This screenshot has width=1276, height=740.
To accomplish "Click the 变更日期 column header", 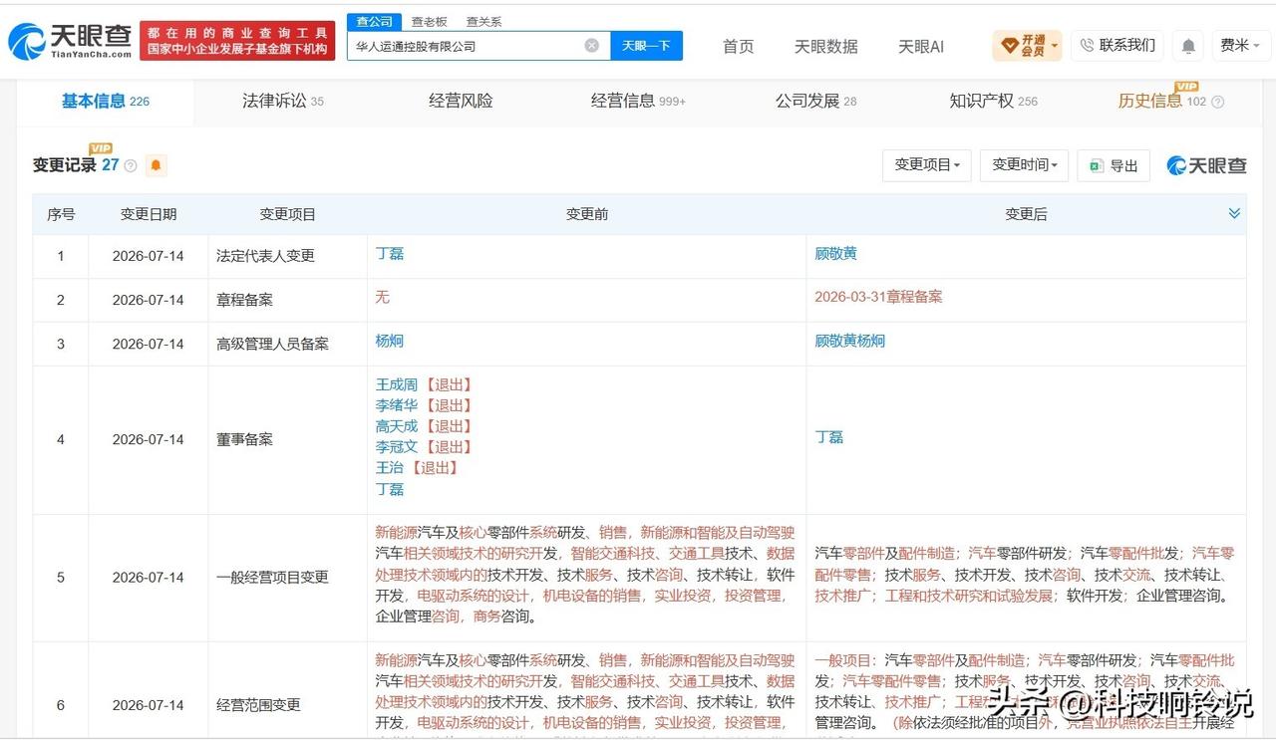I will 149,214.
